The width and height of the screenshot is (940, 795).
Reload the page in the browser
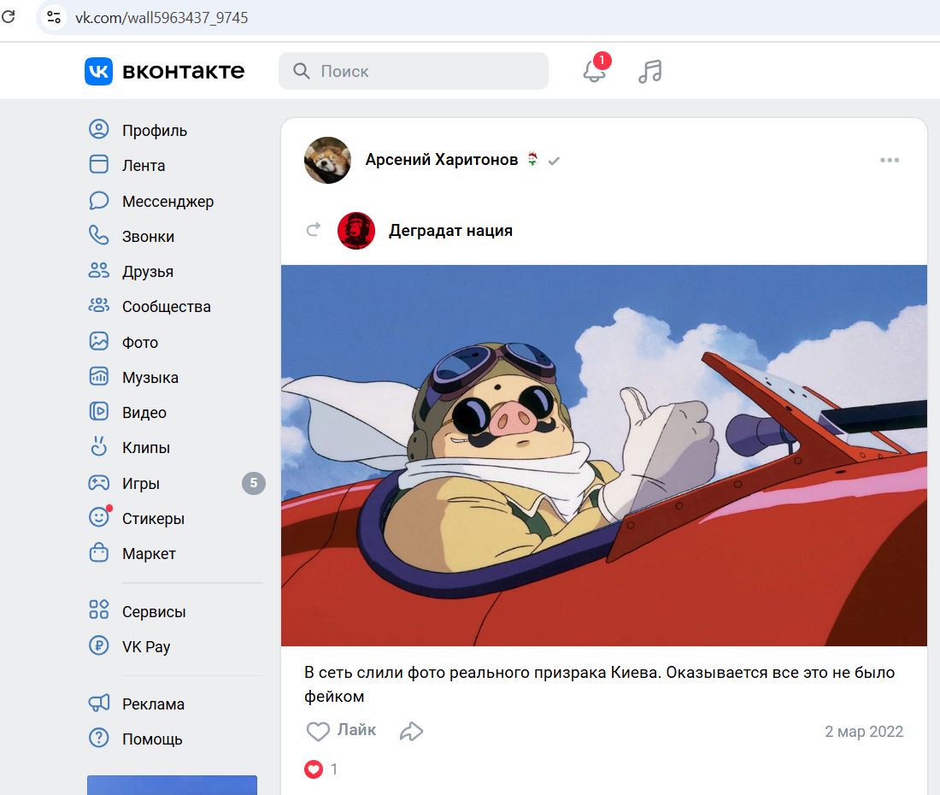9,16
